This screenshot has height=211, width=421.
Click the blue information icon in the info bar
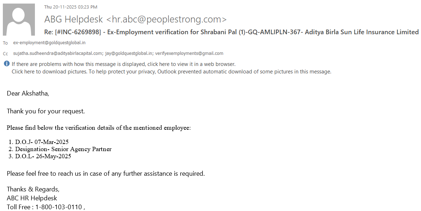pyautogui.click(x=6, y=64)
